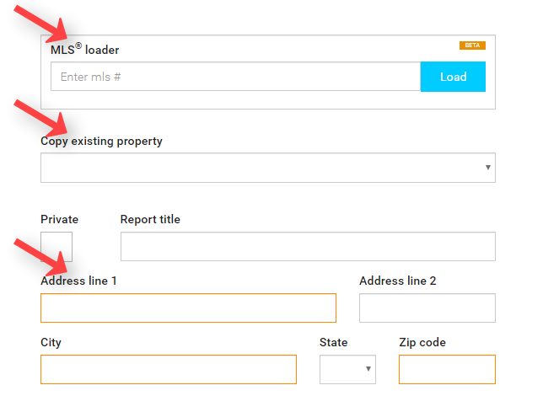The image size is (543, 396).
Task: Tick the Private checkbox
Action: tap(56, 247)
